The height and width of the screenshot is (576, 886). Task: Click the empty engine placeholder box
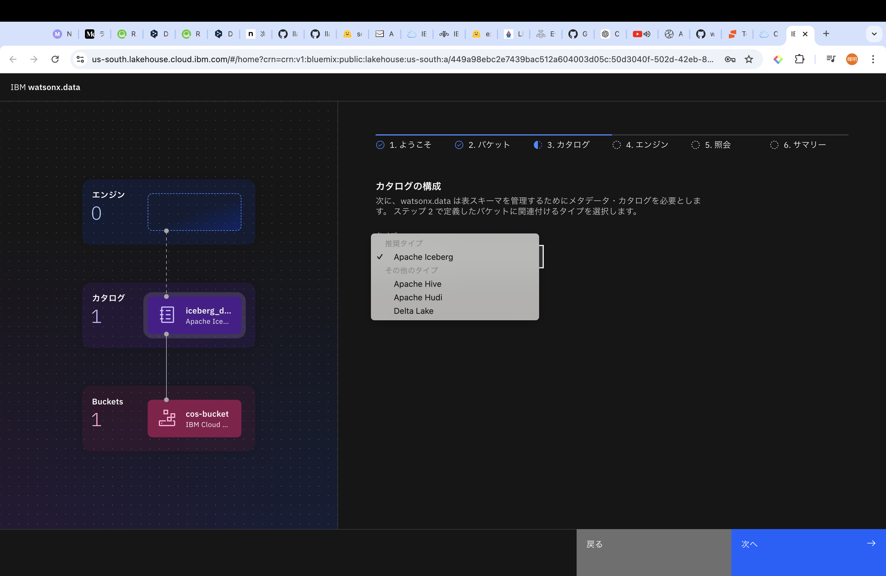click(x=194, y=212)
